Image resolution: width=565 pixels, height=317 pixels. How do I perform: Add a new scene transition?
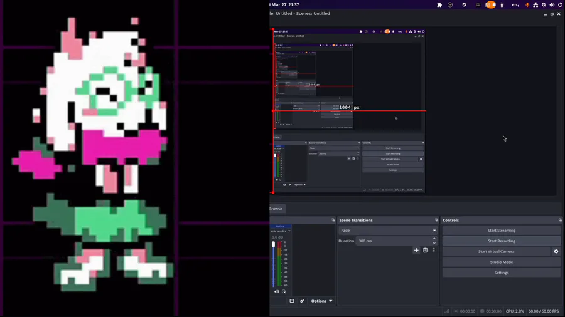[x=416, y=251]
